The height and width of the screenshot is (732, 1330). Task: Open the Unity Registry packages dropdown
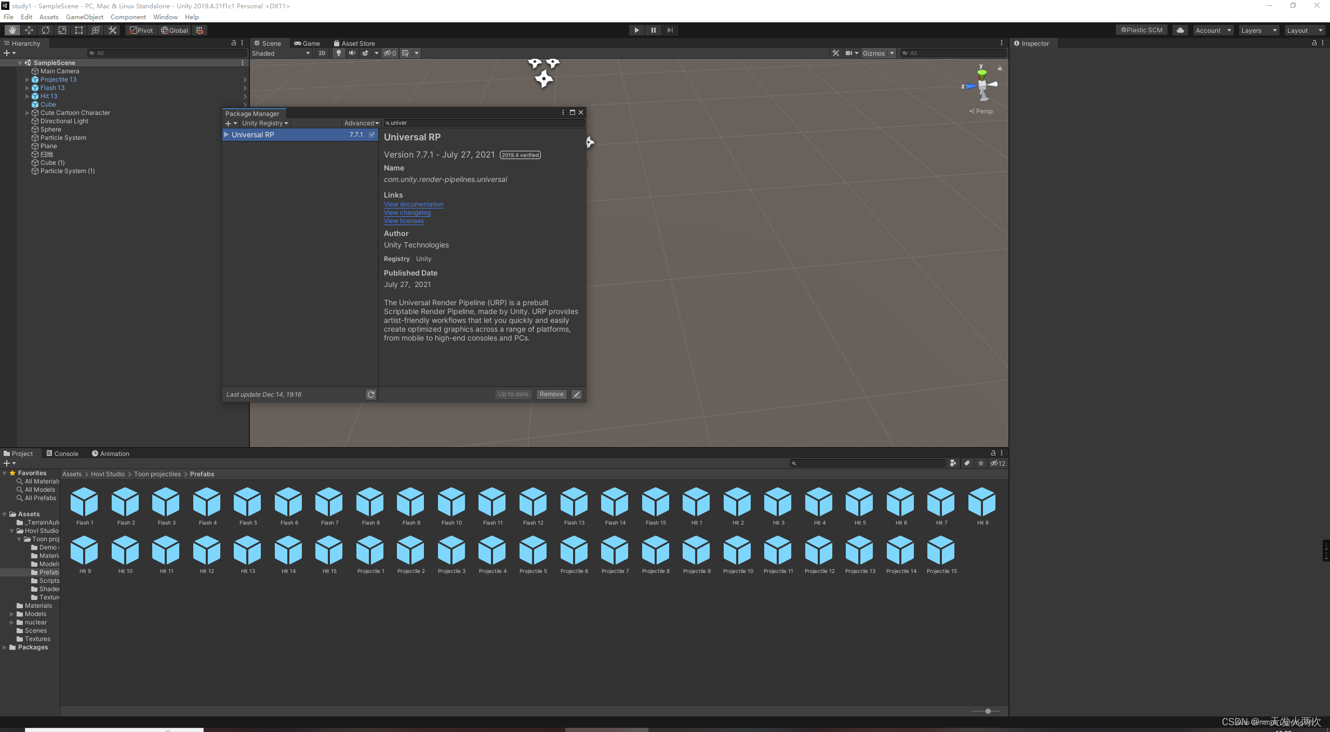coord(264,123)
